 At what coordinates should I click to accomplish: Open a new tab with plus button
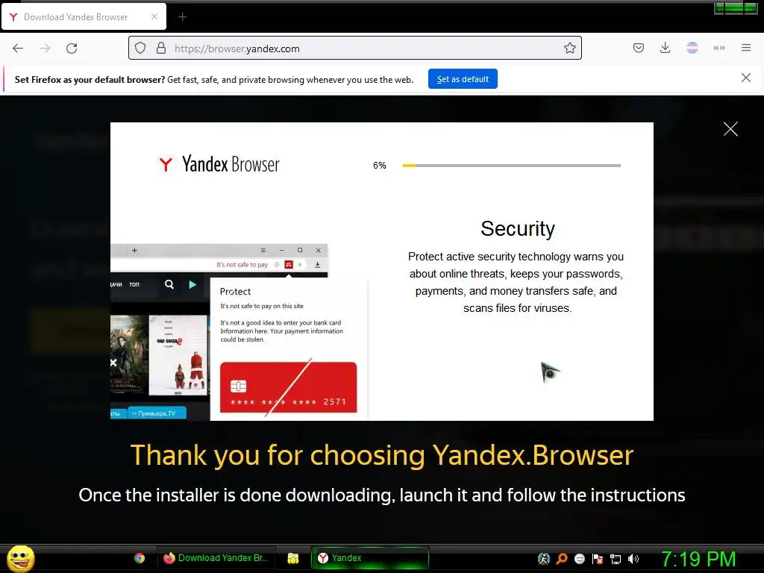pyautogui.click(x=182, y=17)
